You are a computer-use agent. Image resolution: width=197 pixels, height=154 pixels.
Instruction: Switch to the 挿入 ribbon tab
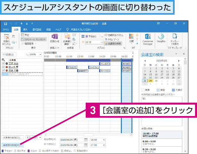25,29
